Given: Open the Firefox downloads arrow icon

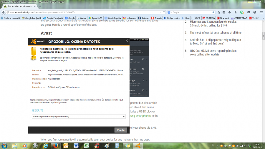Looking at the screenshot, I should pyautogui.click(x=230, y=12).
